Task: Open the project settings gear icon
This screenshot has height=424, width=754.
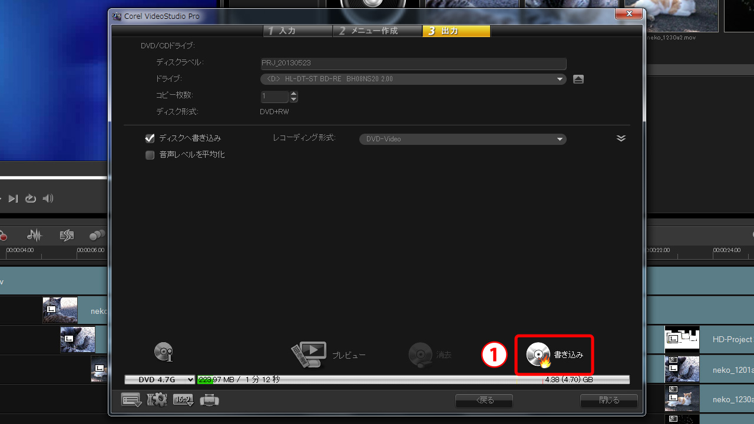Action: click(x=157, y=400)
